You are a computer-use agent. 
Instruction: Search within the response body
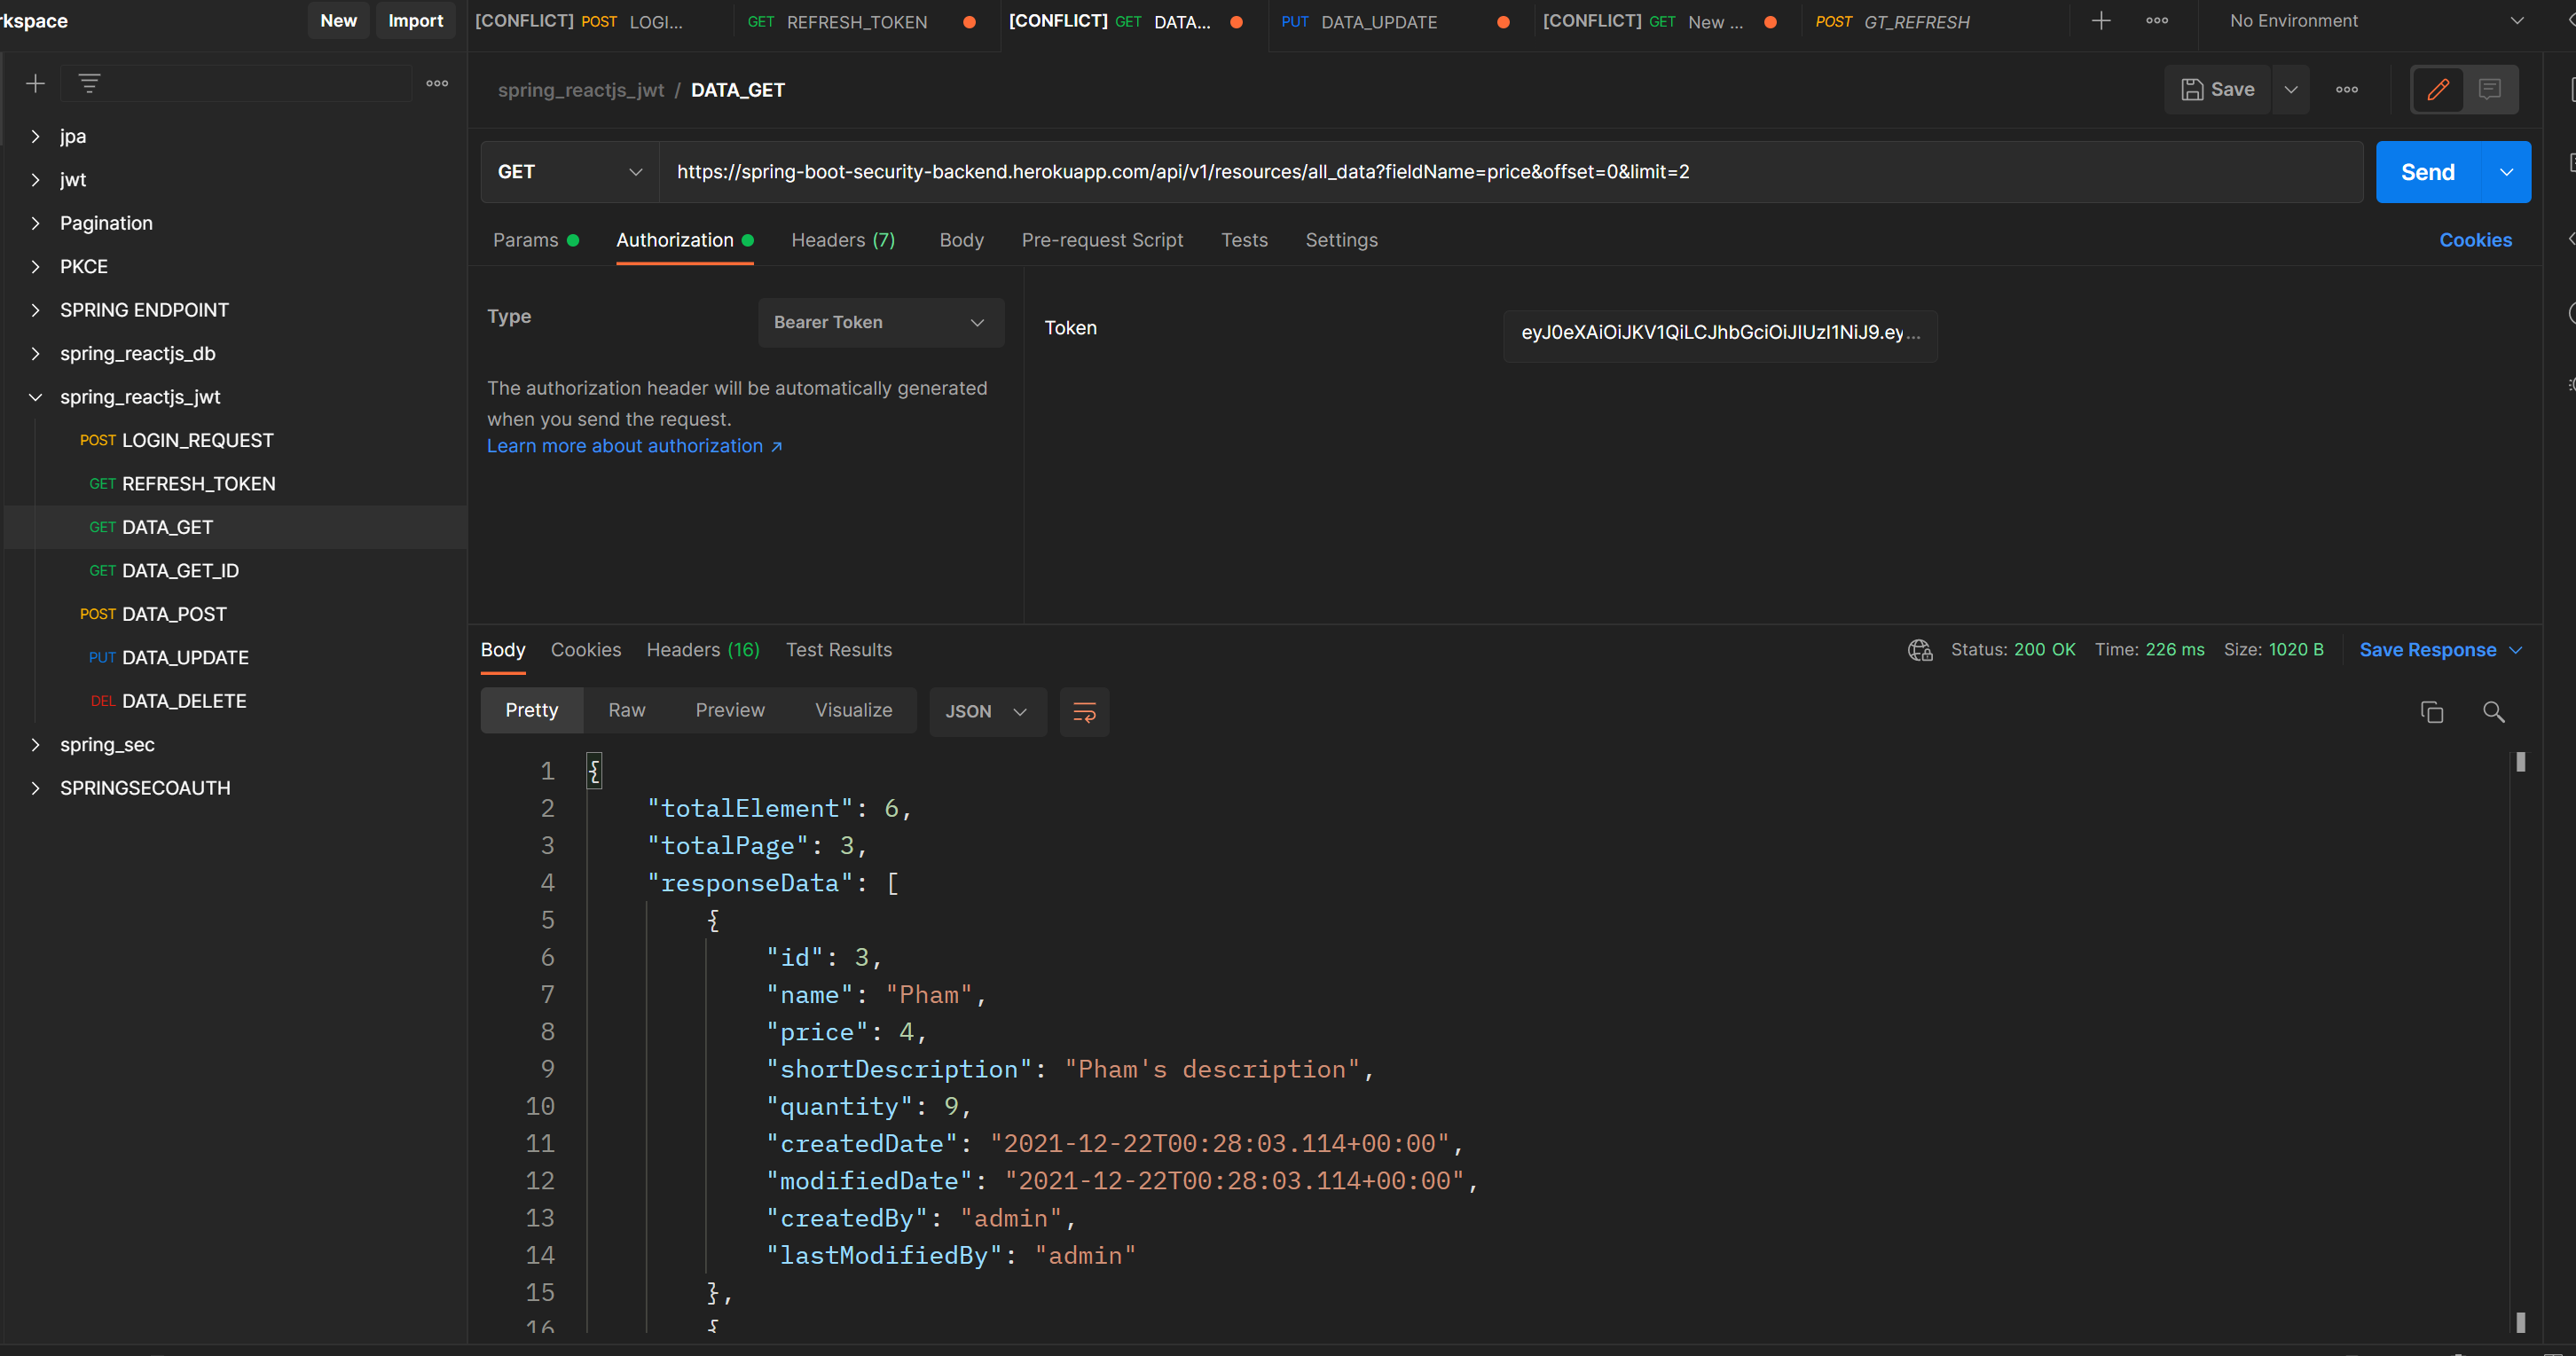point(2494,712)
